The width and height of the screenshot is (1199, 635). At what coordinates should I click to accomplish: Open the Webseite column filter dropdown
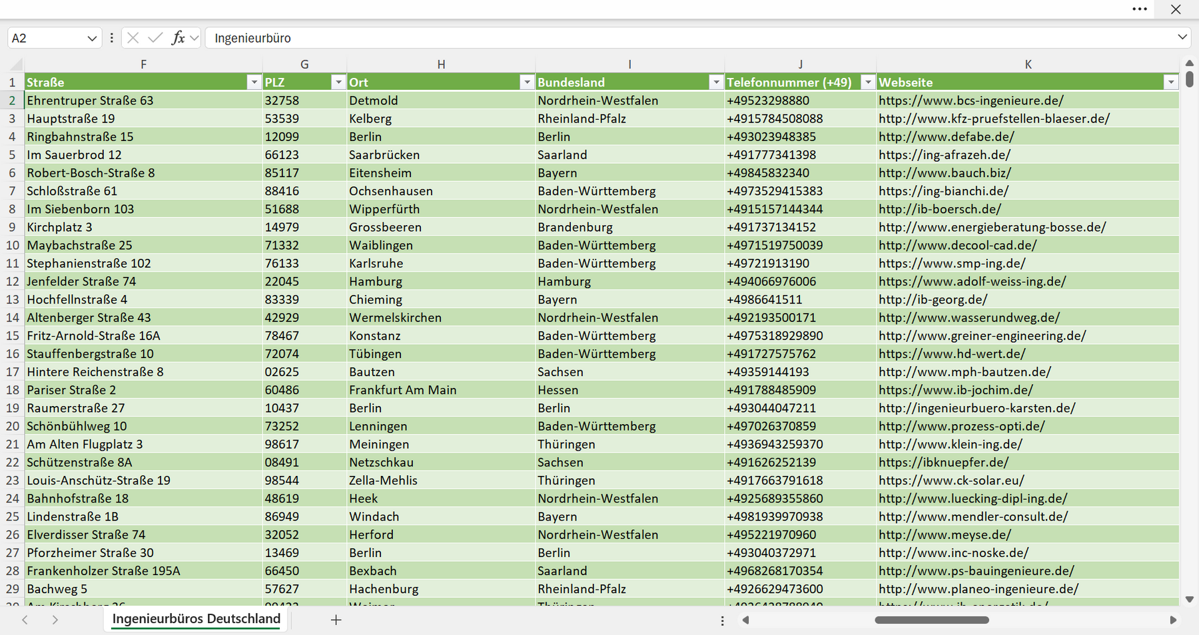coord(1171,83)
